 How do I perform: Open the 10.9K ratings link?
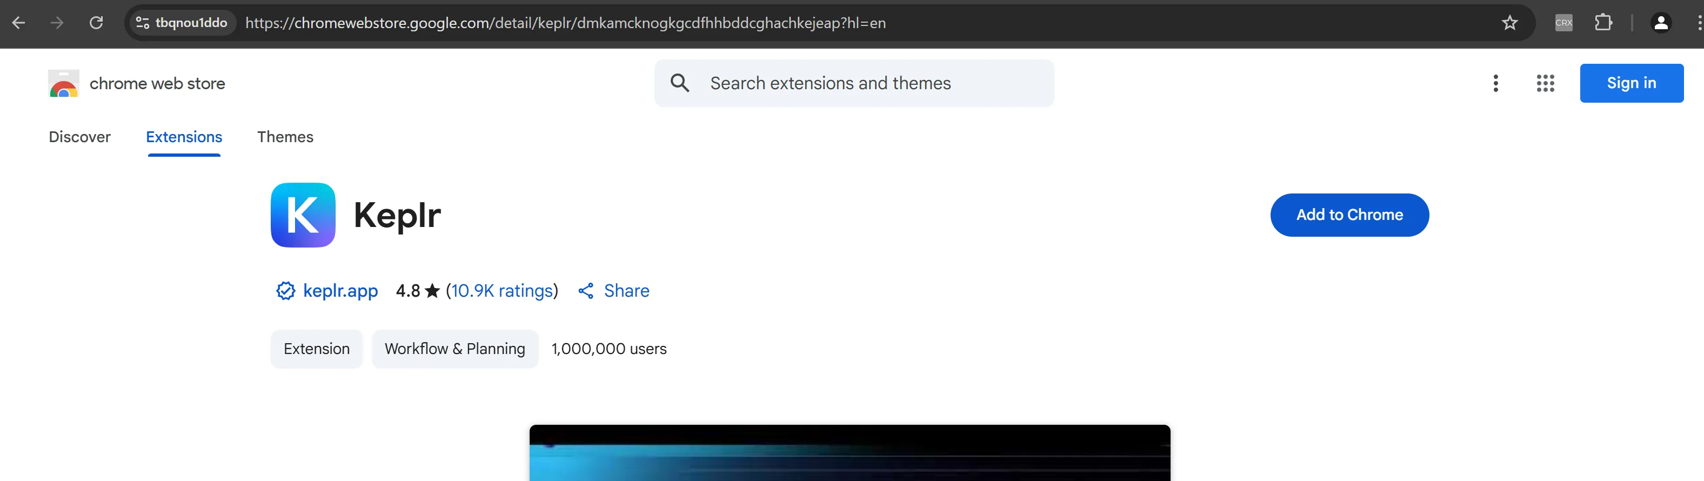click(x=502, y=291)
